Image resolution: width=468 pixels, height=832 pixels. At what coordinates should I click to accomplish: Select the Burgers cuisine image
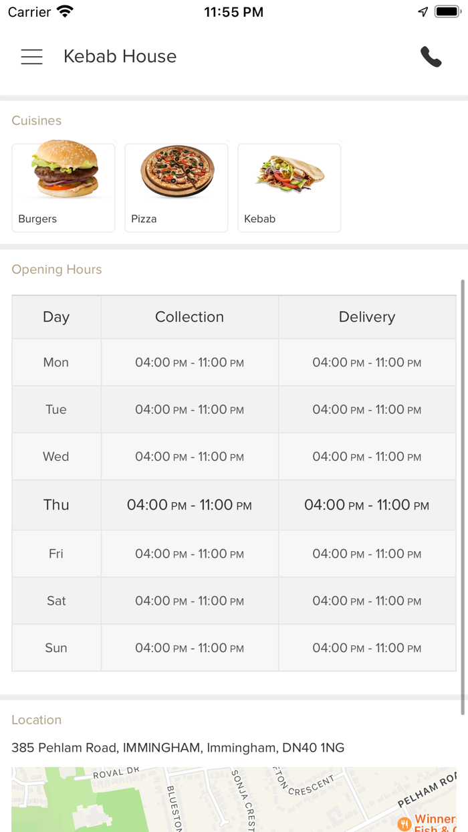pos(63,173)
